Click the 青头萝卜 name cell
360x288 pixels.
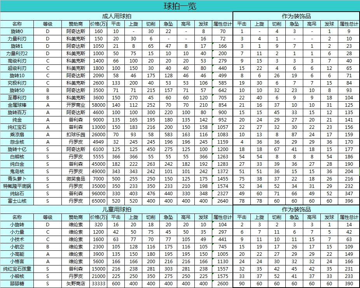click(x=17, y=179)
